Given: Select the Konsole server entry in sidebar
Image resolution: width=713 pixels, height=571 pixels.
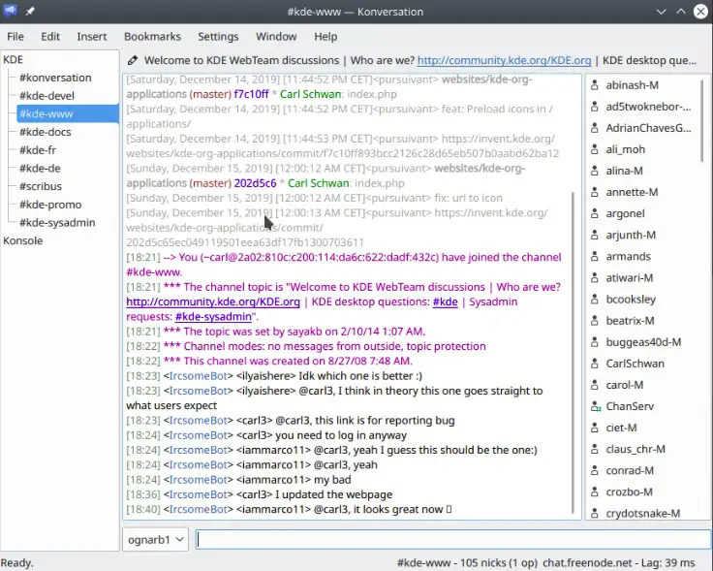Looking at the screenshot, I should [23, 240].
